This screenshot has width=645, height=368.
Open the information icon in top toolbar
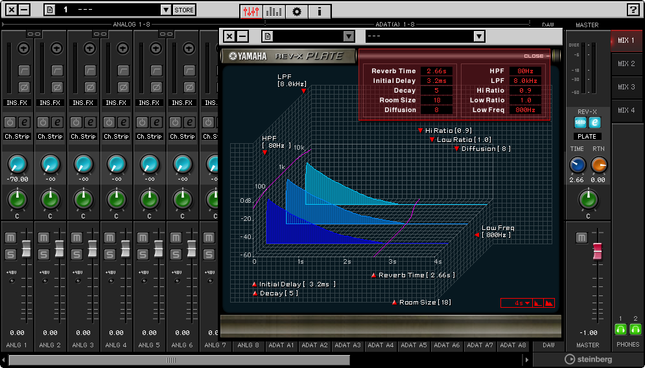point(319,11)
